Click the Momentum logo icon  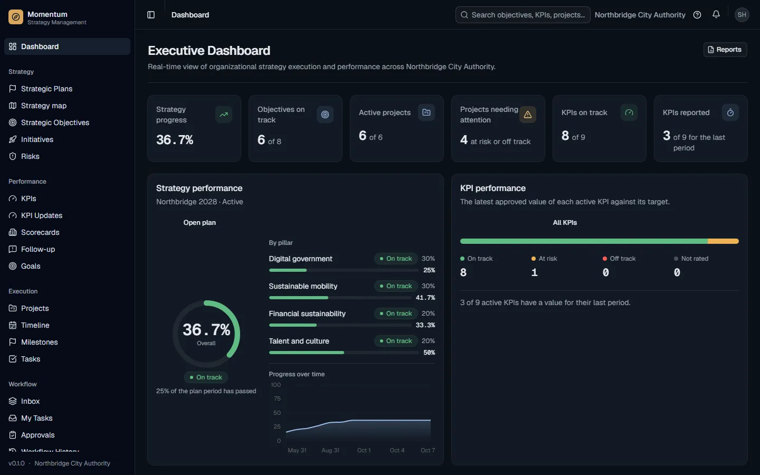point(16,17)
